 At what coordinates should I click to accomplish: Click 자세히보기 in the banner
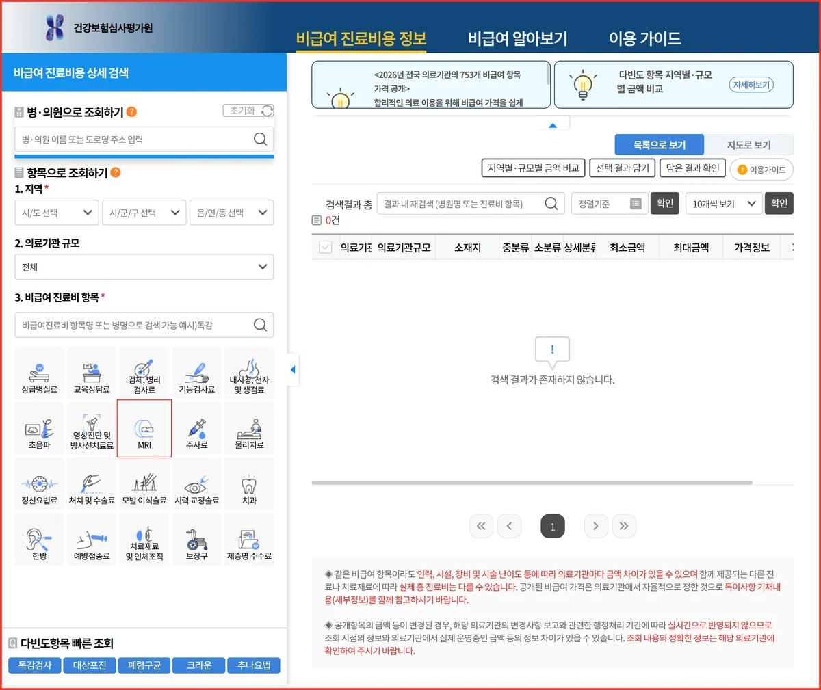[x=751, y=85]
